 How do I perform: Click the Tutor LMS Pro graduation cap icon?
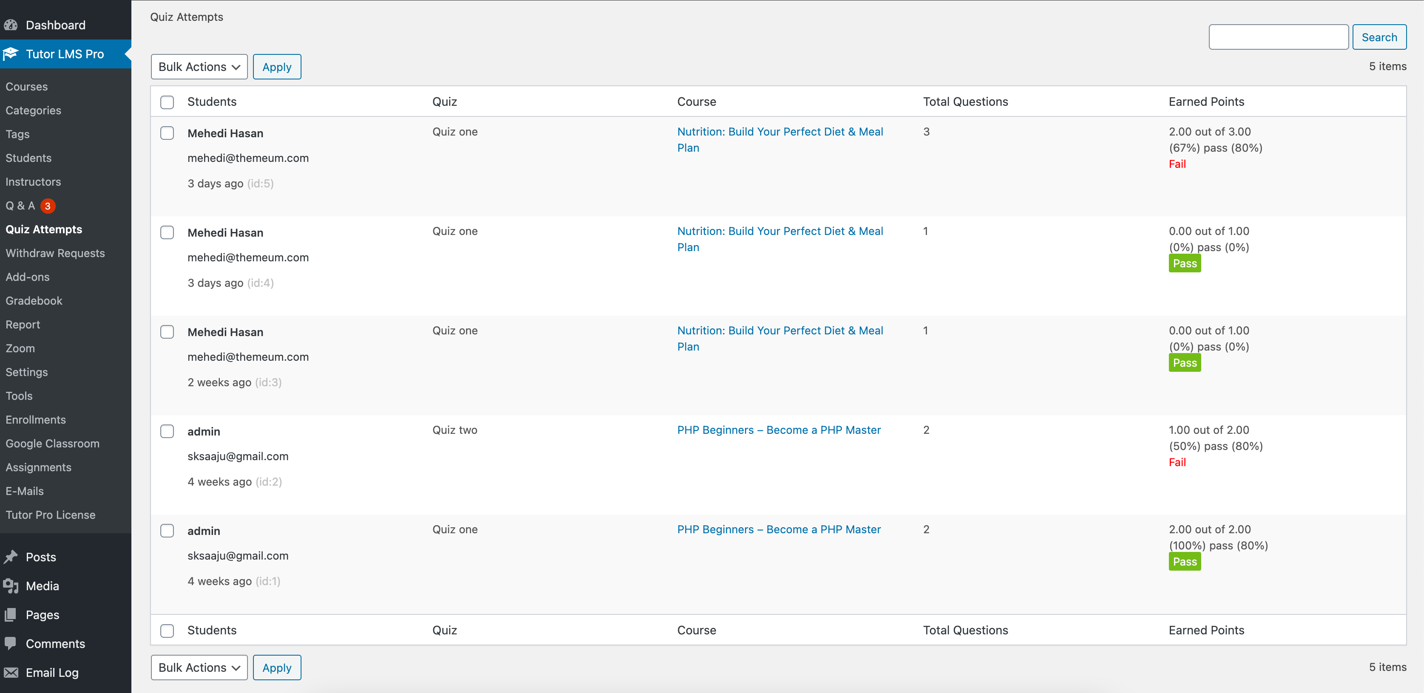pyautogui.click(x=11, y=54)
